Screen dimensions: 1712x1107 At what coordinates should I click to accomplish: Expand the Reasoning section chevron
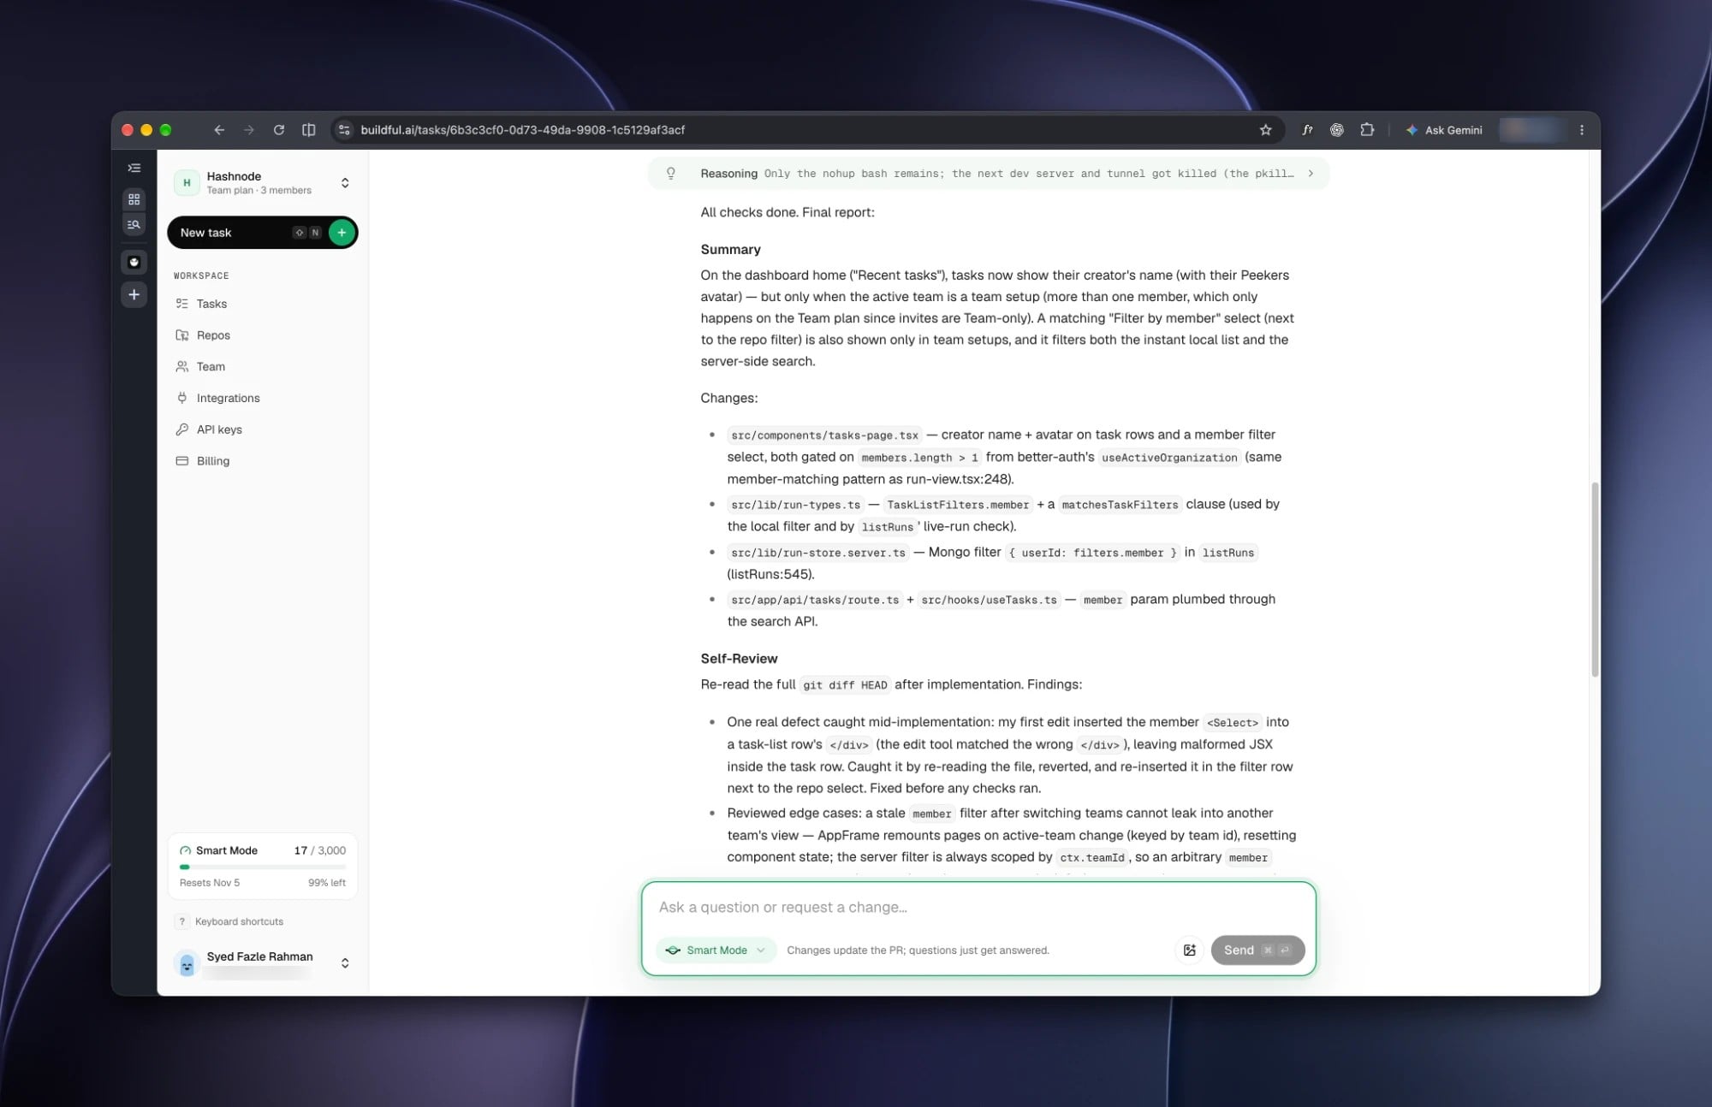[1311, 174]
